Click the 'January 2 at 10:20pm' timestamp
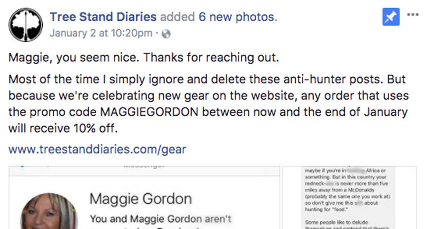Screen dimensions: 427x229 point(101,33)
